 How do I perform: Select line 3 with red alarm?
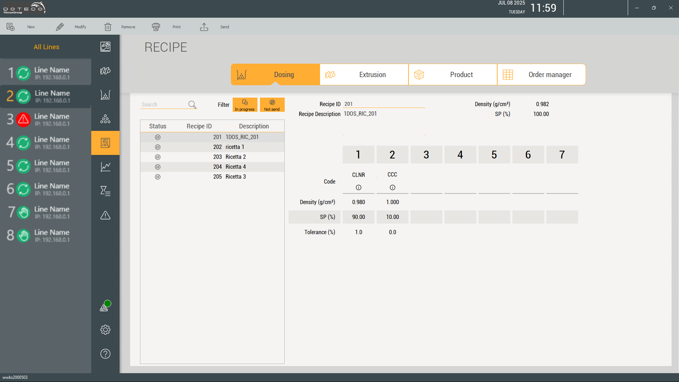[x=45, y=120]
